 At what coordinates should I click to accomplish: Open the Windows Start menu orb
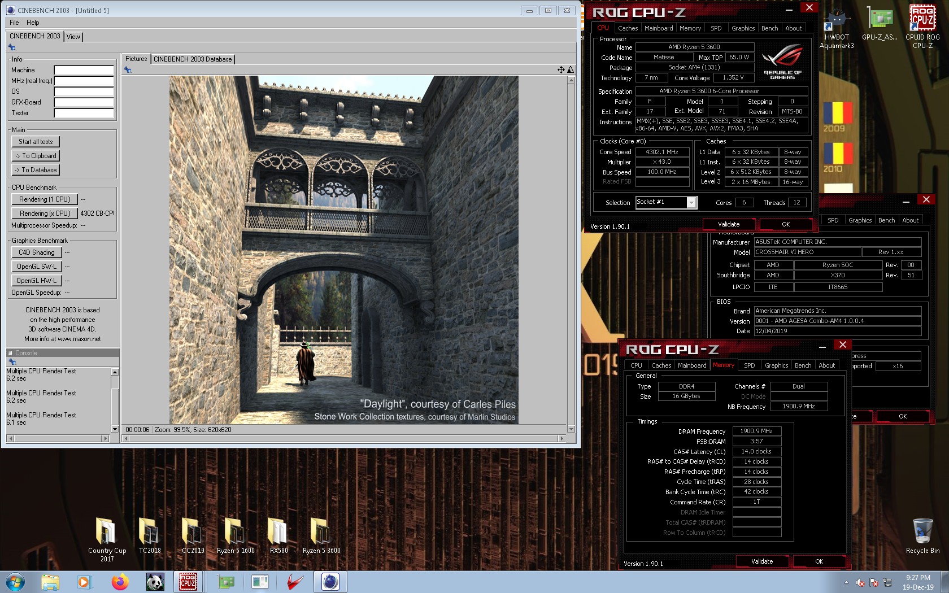(15, 582)
